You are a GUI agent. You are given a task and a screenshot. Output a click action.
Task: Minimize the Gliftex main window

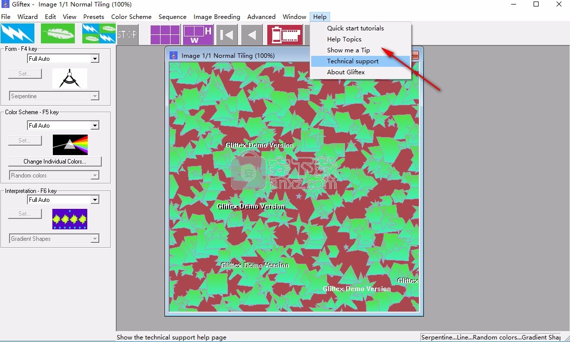pos(513,4)
